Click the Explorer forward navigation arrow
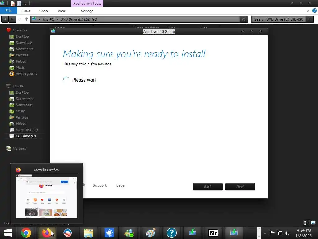 (x=12, y=19)
